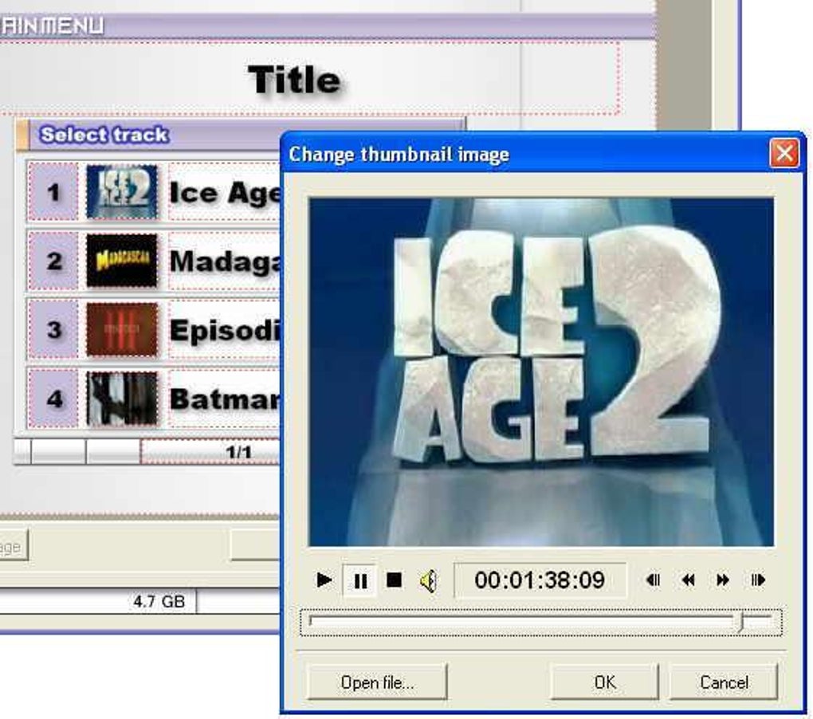Click the Madagascar track label
813x719 pixels.
click(225, 261)
